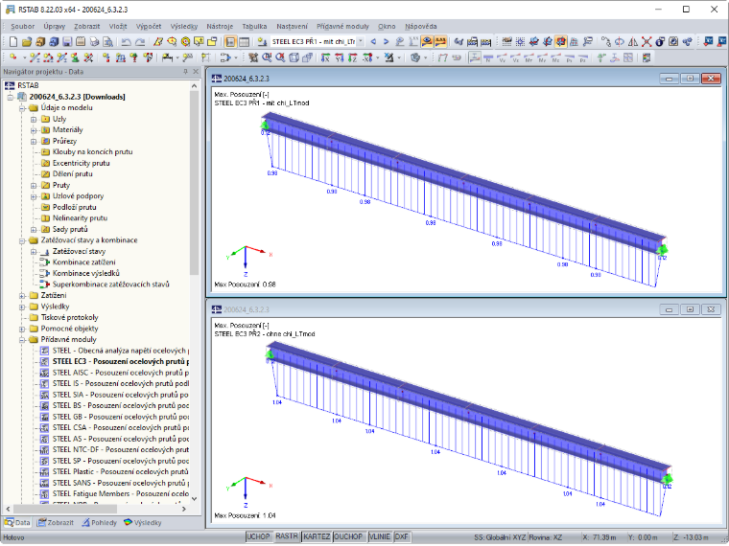Expand the Uzly tree node
The width and height of the screenshot is (729, 546).
(x=34, y=119)
